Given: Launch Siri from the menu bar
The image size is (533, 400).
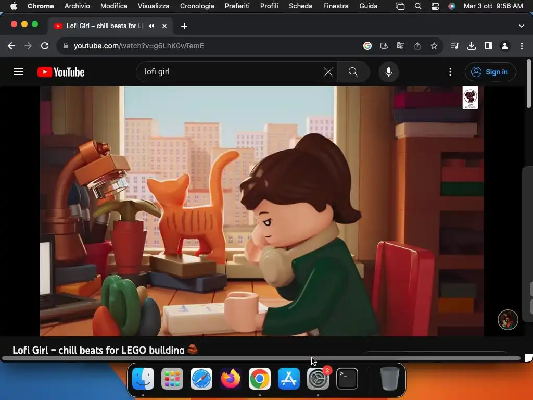Looking at the screenshot, I should pyautogui.click(x=452, y=6).
